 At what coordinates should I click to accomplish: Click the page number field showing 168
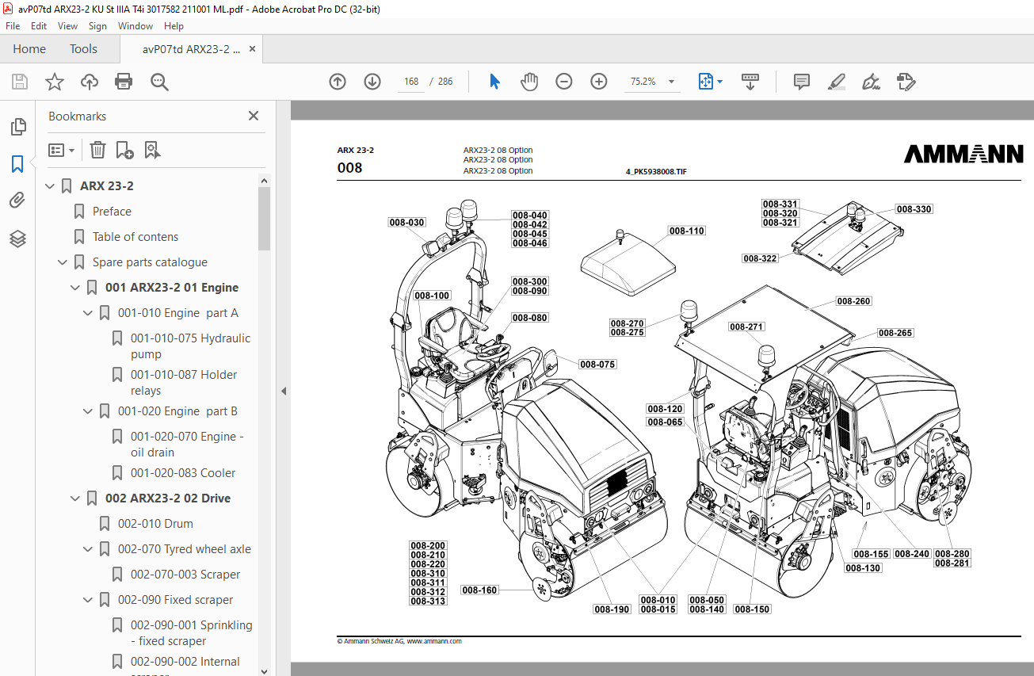[x=411, y=82]
